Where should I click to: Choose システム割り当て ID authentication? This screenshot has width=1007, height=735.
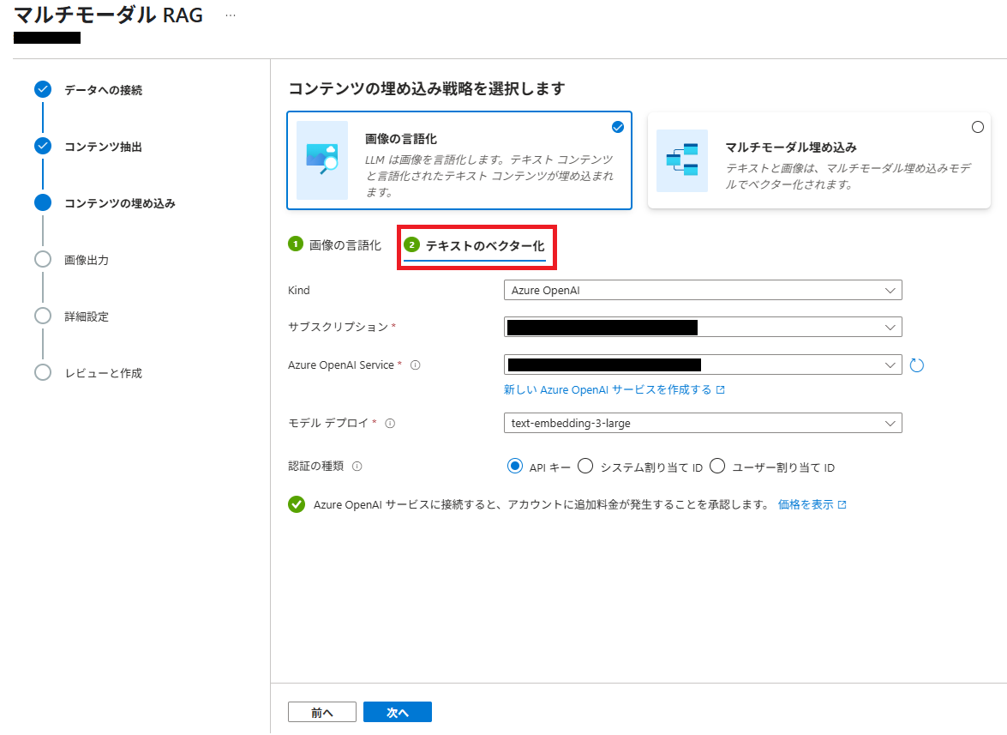pos(585,466)
